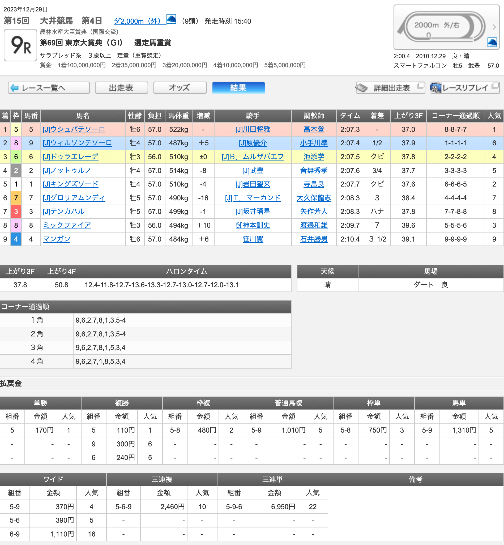Open trainer 音無秀孝
This screenshot has height=545, width=504.
point(314,171)
